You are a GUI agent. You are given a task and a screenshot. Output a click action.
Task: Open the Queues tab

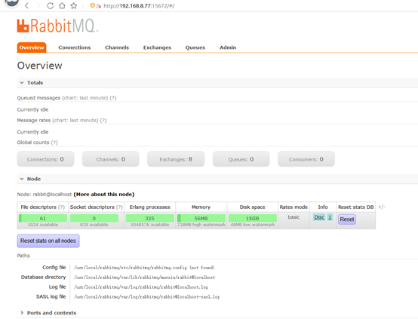pyautogui.click(x=195, y=48)
